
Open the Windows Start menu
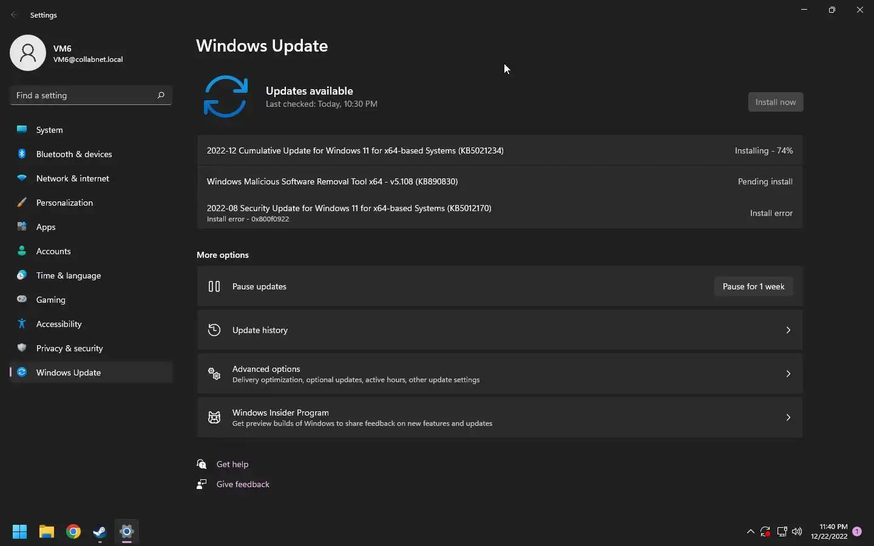click(x=20, y=532)
